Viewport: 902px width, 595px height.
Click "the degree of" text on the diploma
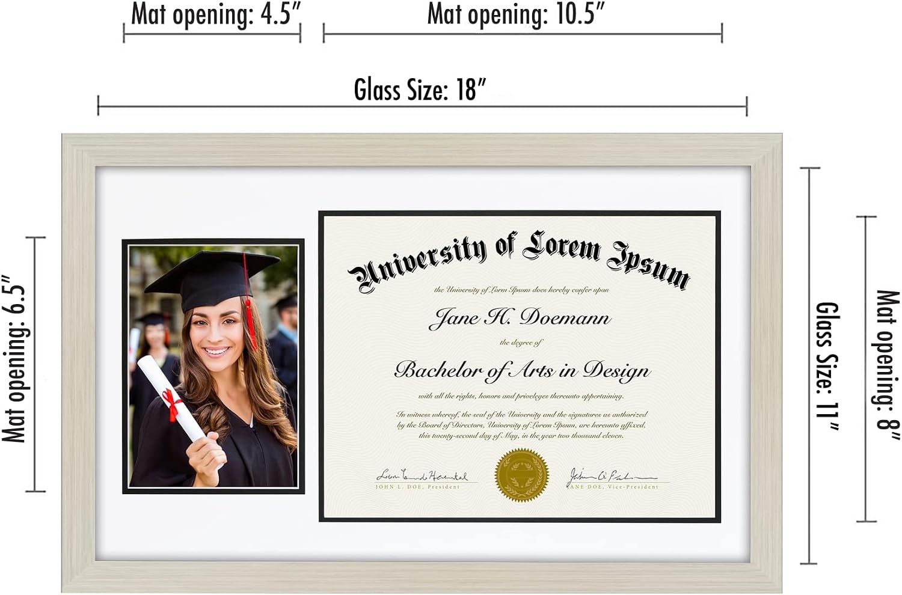click(521, 343)
